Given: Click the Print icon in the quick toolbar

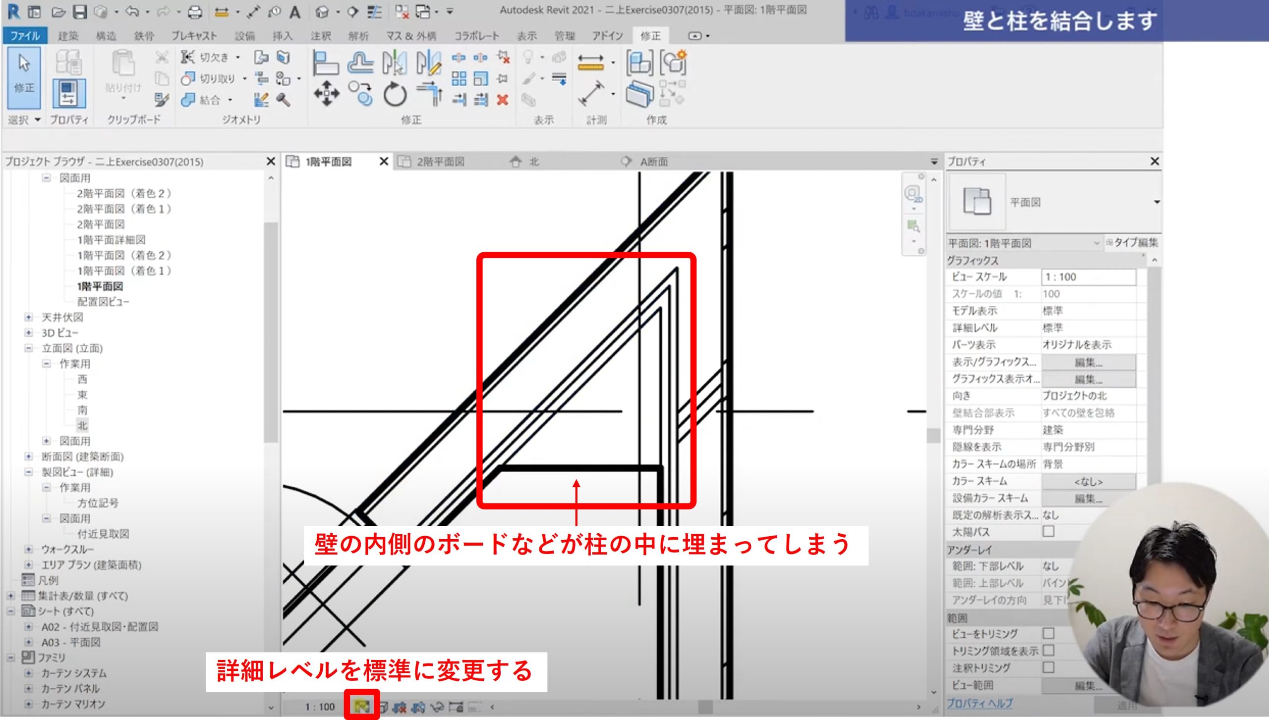Looking at the screenshot, I should (x=195, y=12).
